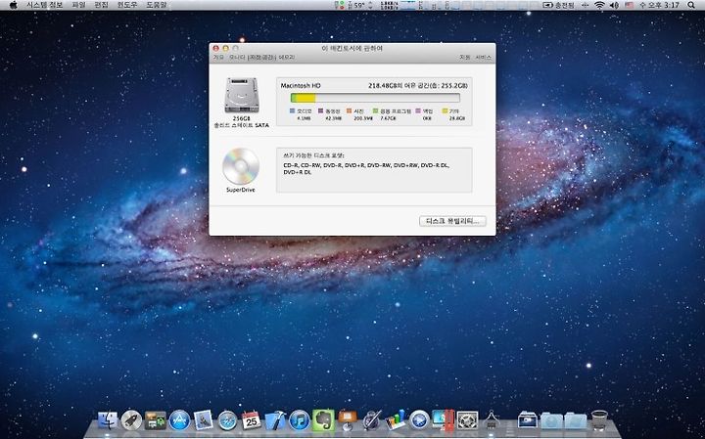Click the 7.67GB apps size value
705x439 pixels.
tap(388, 118)
